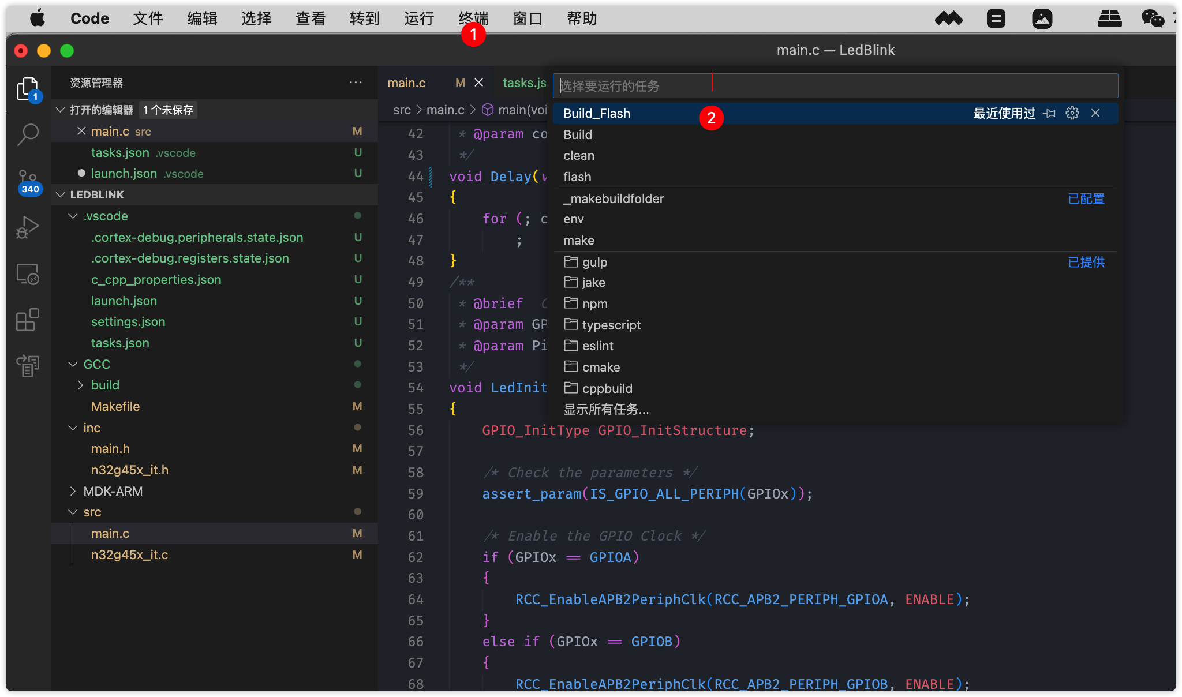Click the black square menu bar icon
Image resolution: width=1182 pixels, height=697 pixels.
[996, 18]
